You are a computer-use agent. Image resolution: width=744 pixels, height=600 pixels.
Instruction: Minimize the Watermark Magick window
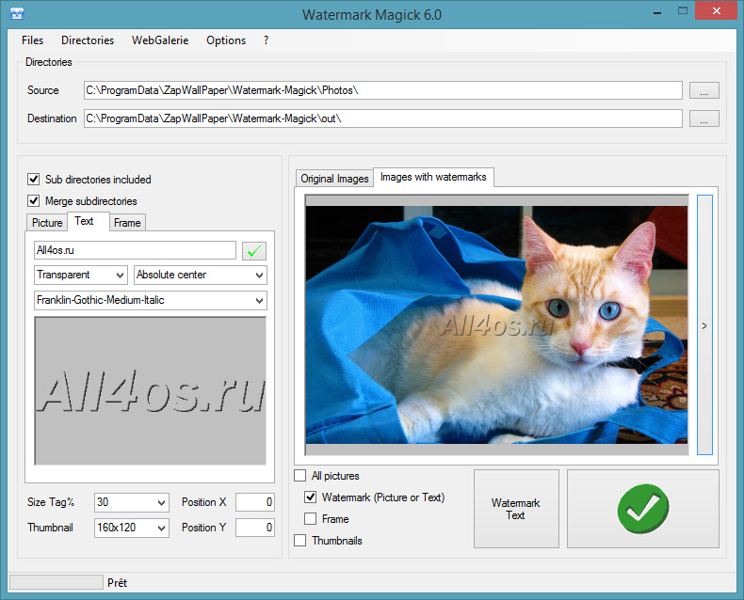pos(657,12)
